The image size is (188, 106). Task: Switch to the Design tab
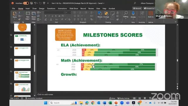[42, 9]
